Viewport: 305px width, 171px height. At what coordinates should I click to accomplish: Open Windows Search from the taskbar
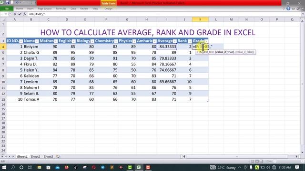coord(13,167)
